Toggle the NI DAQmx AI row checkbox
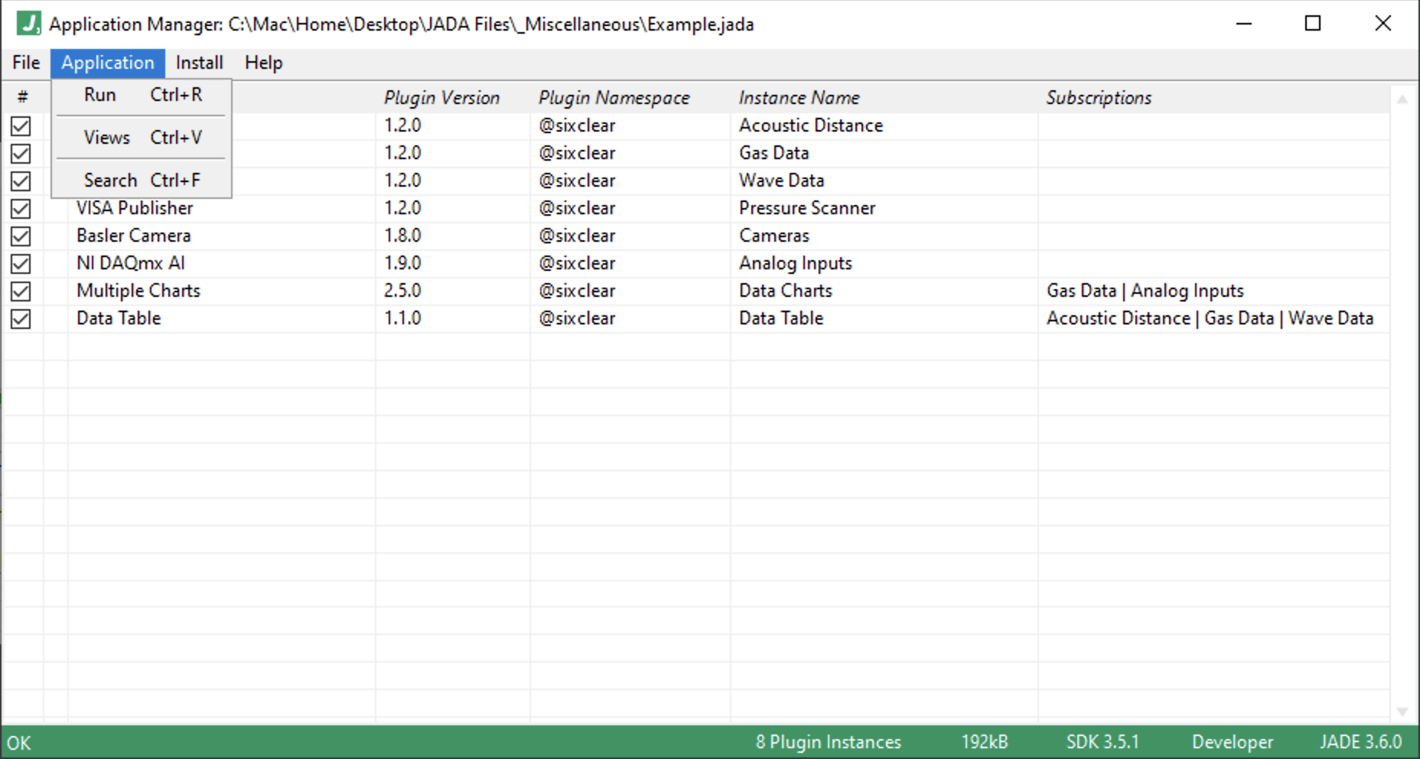The width and height of the screenshot is (1420, 759). pyautogui.click(x=21, y=263)
